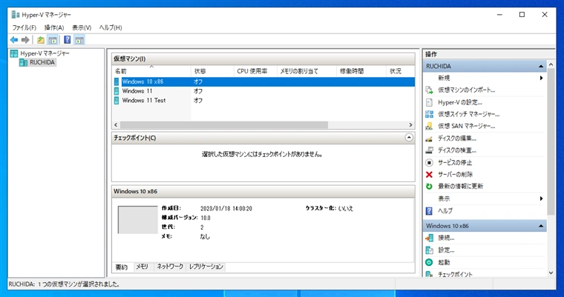The image size is (564, 297).
Task: Expand the 表示 submenu arrow in actions
Action: click(x=541, y=198)
